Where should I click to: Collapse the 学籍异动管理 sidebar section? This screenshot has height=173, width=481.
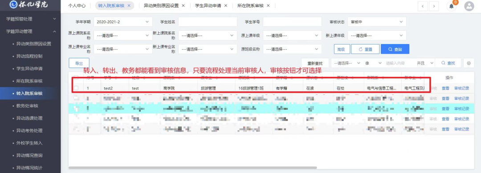pos(30,31)
